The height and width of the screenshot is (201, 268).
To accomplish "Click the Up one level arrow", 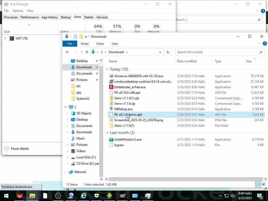I will point(87,52).
